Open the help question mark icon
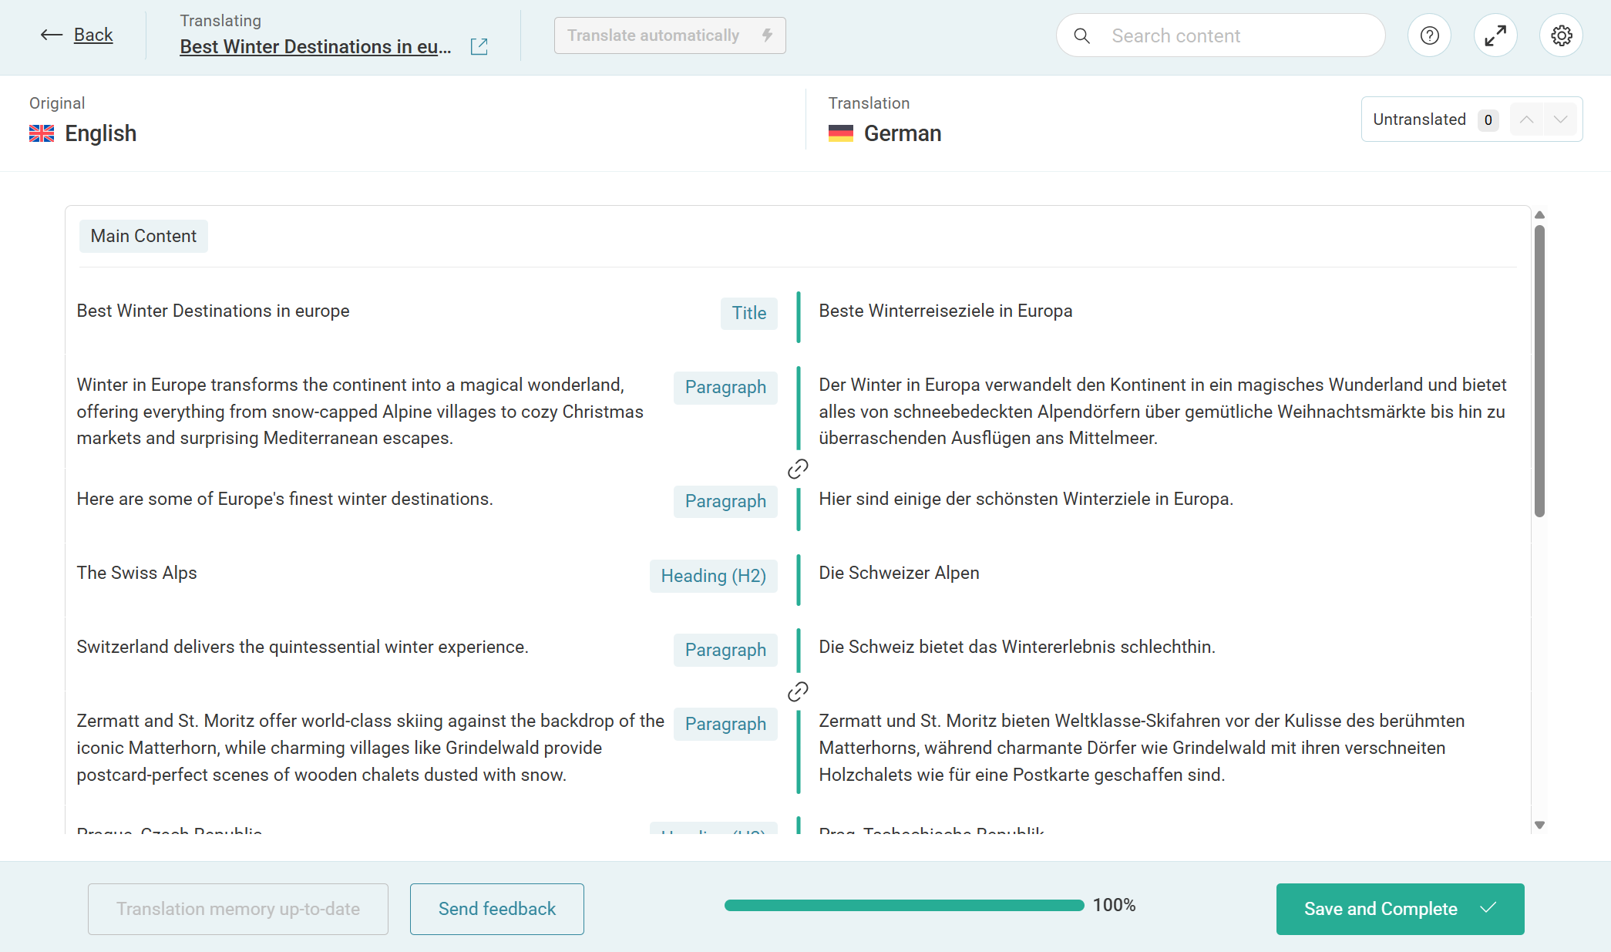 1429,35
